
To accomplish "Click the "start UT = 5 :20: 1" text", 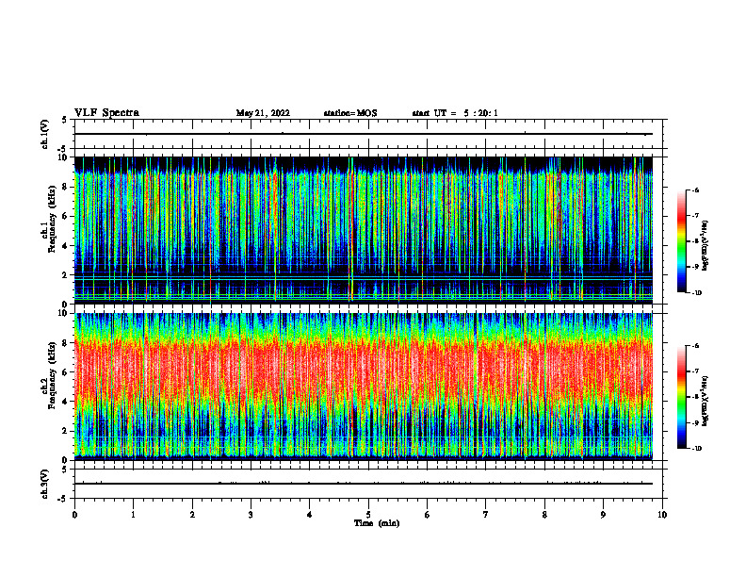I will click(455, 113).
